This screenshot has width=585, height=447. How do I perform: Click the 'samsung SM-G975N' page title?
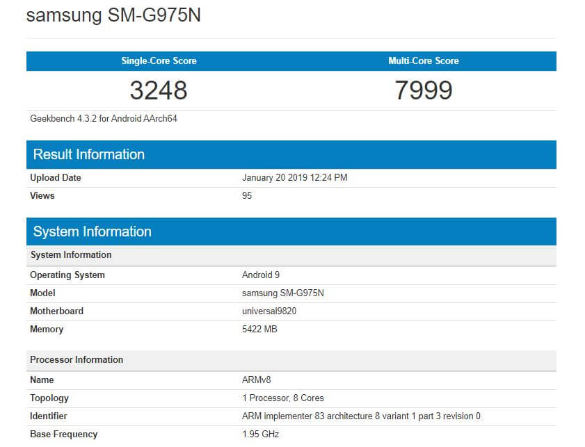pyautogui.click(x=113, y=15)
